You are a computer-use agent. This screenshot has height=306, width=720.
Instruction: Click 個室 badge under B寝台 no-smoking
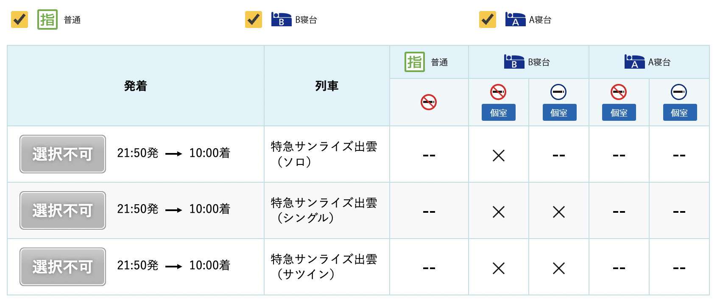(498, 113)
